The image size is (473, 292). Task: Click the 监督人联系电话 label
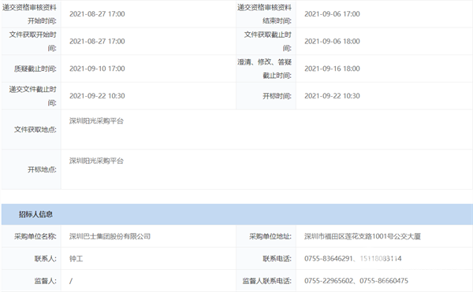pyautogui.click(x=267, y=281)
